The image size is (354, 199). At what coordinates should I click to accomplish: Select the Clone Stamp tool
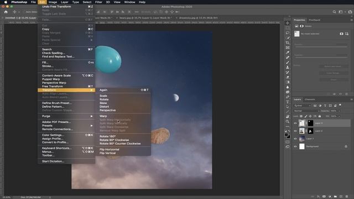pyautogui.click(x=288, y=67)
